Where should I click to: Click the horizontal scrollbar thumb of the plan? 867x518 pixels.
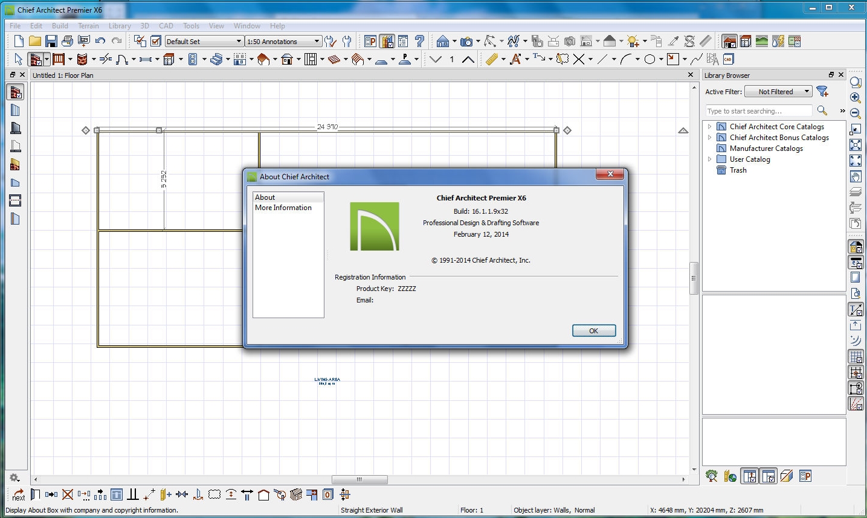(359, 480)
